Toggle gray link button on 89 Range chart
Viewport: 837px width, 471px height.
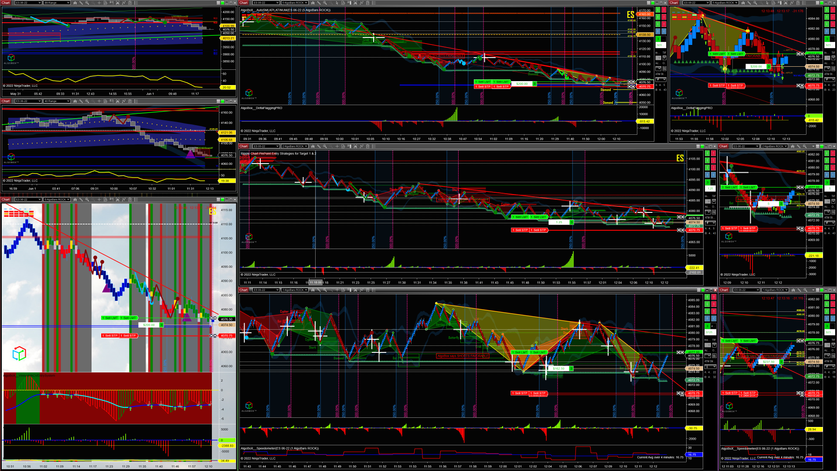(x=218, y=3)
